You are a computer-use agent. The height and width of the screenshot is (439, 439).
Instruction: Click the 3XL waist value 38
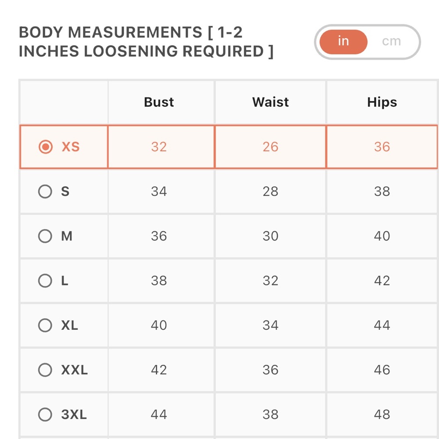(270, 414)
